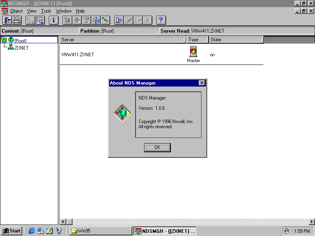The image size is (315, 236).
Task: Restore the inner MDI document window
Action: coord(304,11)
